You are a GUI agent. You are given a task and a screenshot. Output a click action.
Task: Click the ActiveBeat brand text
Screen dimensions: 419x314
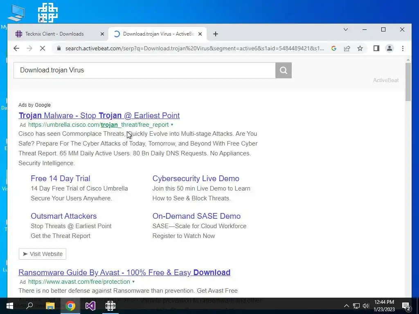(385, 80)
